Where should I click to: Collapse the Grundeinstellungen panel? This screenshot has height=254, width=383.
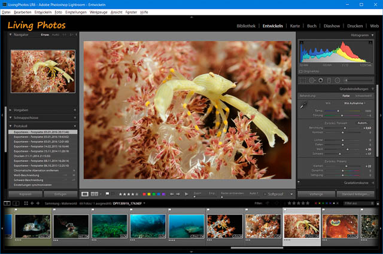[372, 89]
